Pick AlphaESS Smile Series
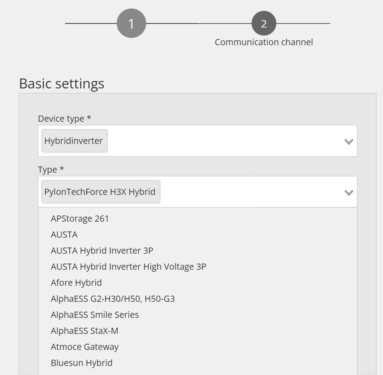The height and width of the screenshot is (375, 383). click(198, 315)
